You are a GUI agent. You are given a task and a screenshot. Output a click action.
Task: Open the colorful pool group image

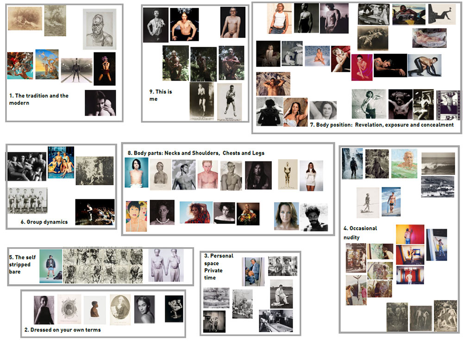point(61,162)
